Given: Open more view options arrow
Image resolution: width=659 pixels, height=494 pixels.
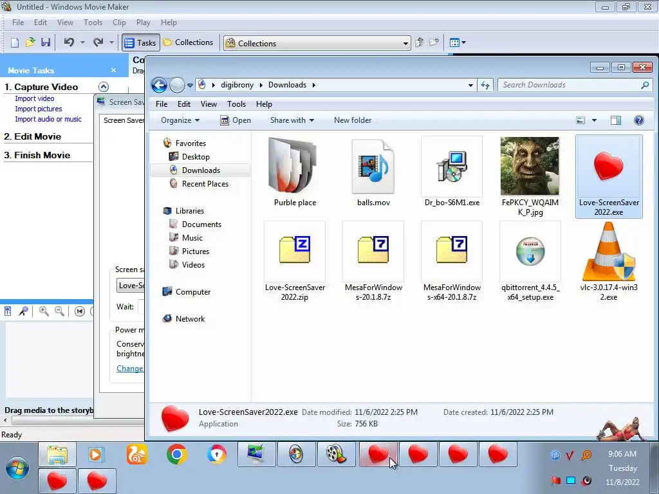Looking at the screenshot, I should pyautogui.click(x=594, y=120).
